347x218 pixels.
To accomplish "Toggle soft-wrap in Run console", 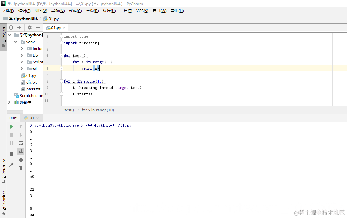I will (x=21, y=143).
